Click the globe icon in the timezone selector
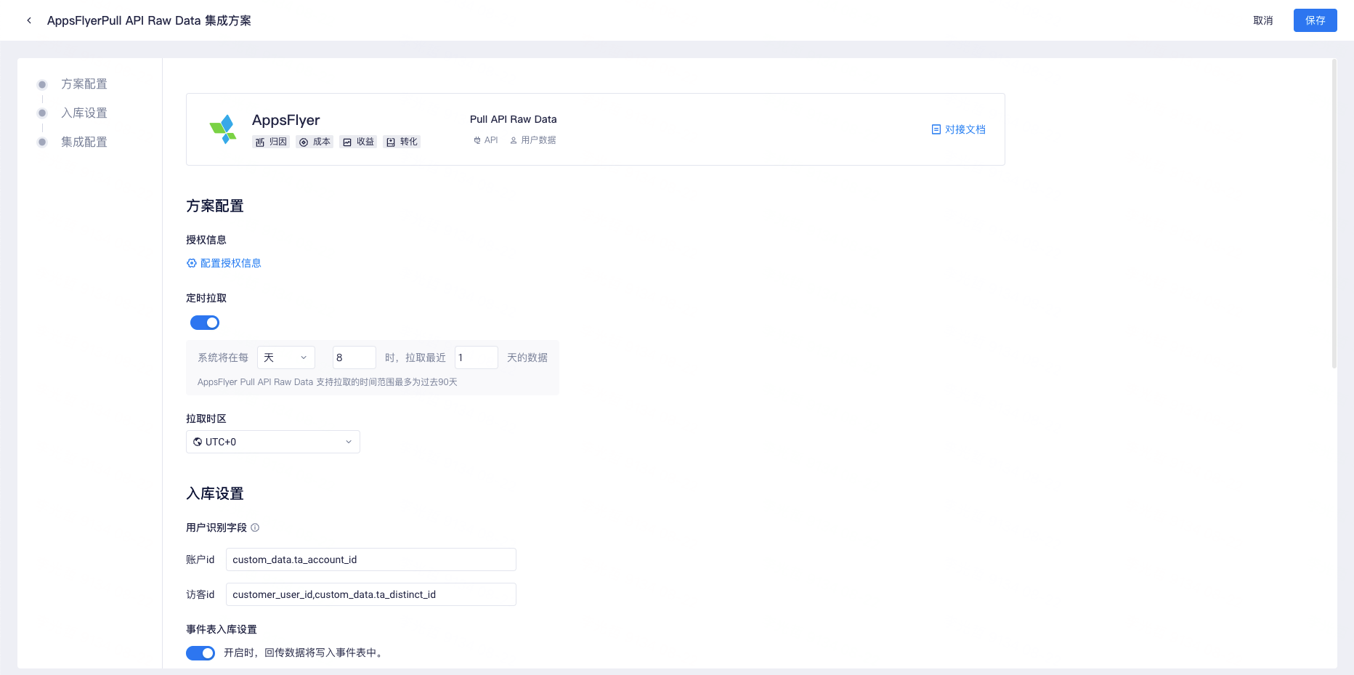This screenshot has height=675, width=1354. [x=197, y=442]
